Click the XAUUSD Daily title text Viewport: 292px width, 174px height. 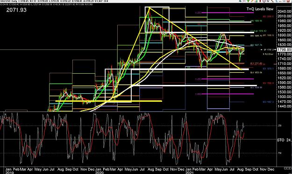click(x=8, y=1)
